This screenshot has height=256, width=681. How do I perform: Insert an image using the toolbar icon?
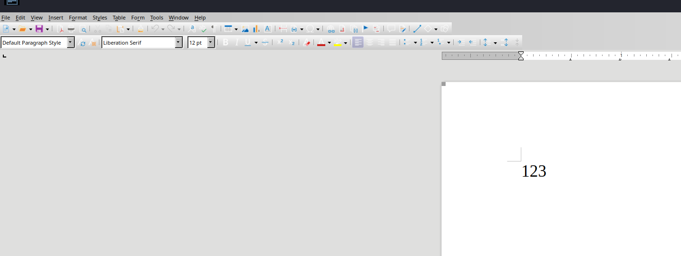pos(245,29)
